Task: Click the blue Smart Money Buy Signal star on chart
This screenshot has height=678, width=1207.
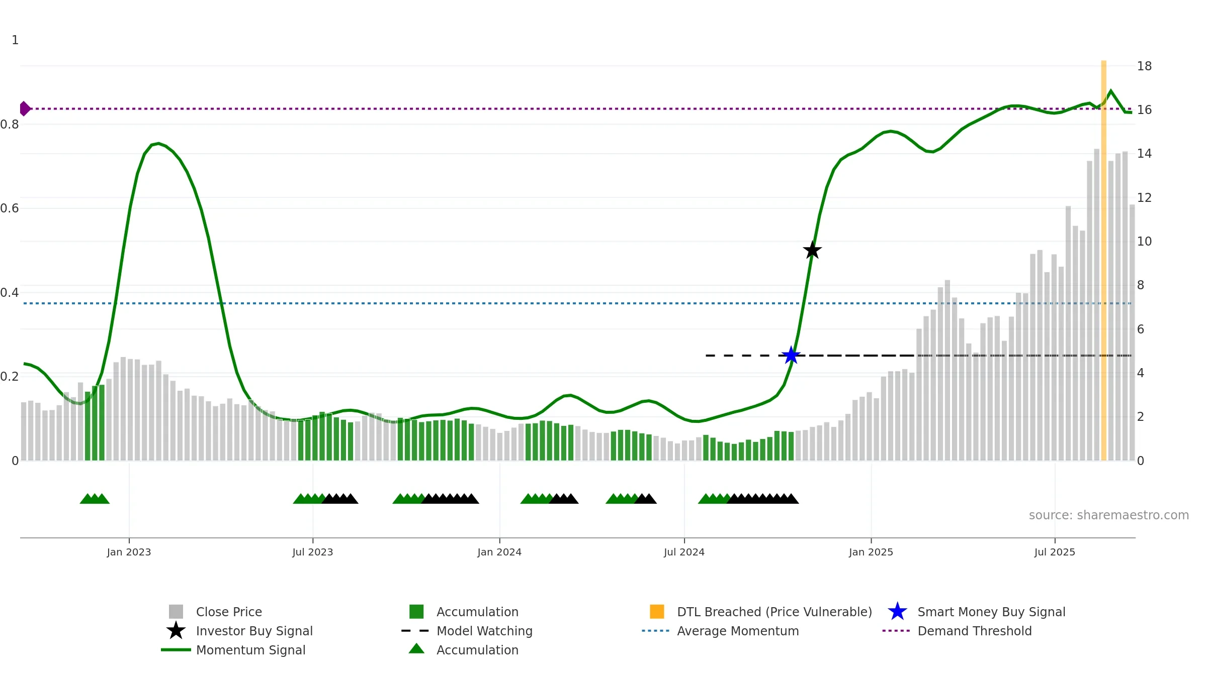Action: point(791,356)
